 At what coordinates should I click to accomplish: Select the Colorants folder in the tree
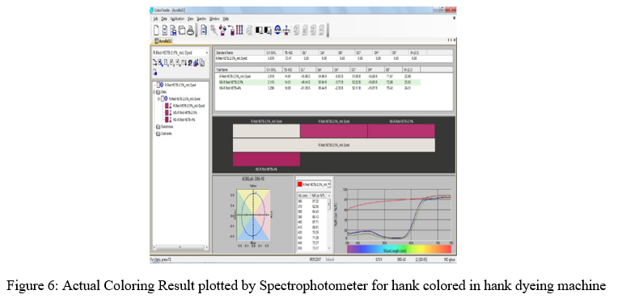tap(164, 133)
